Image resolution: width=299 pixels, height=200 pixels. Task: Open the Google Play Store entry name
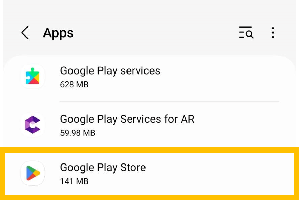tap(103, 167)
